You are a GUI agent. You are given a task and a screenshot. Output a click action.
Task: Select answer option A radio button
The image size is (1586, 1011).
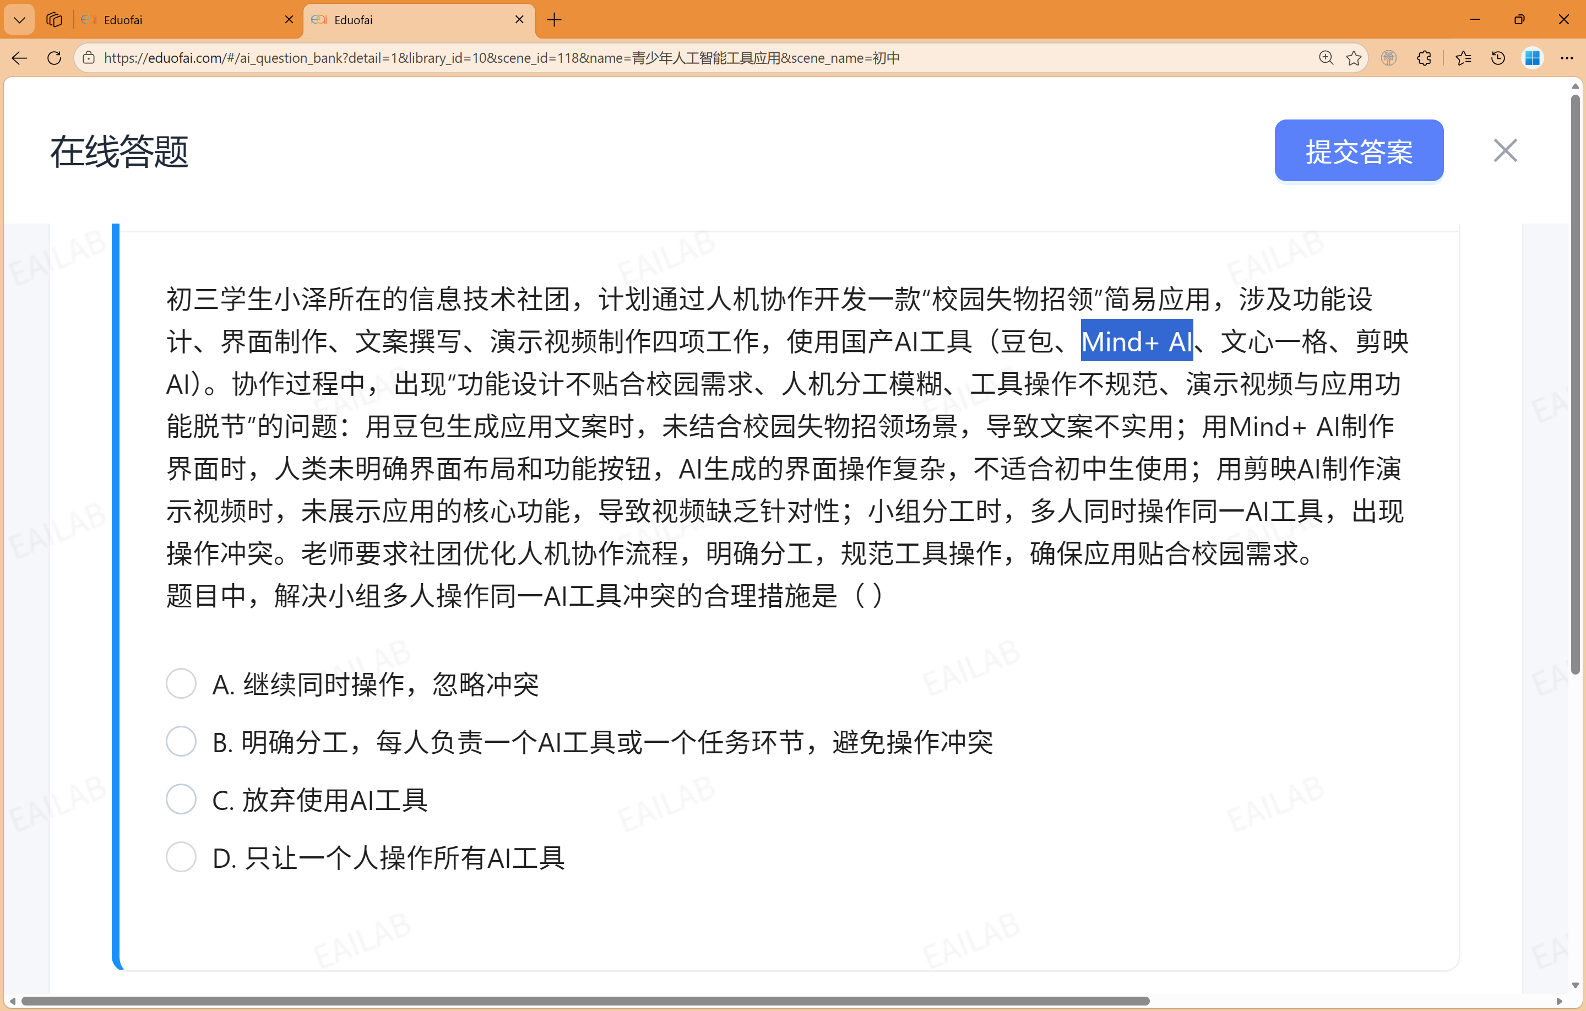pyautogui.click(x=181, y=684)
